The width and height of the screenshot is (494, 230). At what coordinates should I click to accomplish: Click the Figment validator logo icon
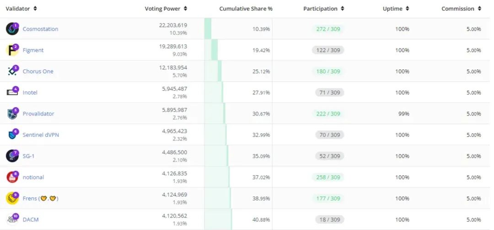(12, 50)
